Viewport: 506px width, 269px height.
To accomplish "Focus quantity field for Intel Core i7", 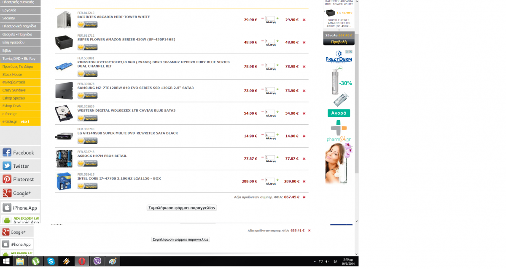I will tap(270, 180).
